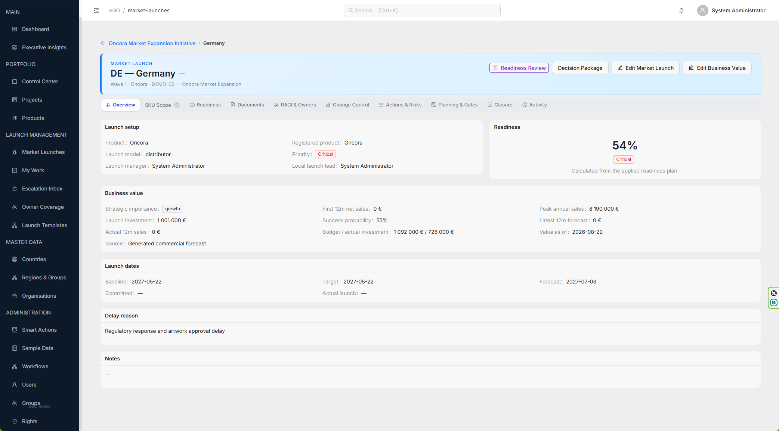The image size is (779, 431).
Task: Click the floating eGO logo icon
Action: tap(774, 303)
